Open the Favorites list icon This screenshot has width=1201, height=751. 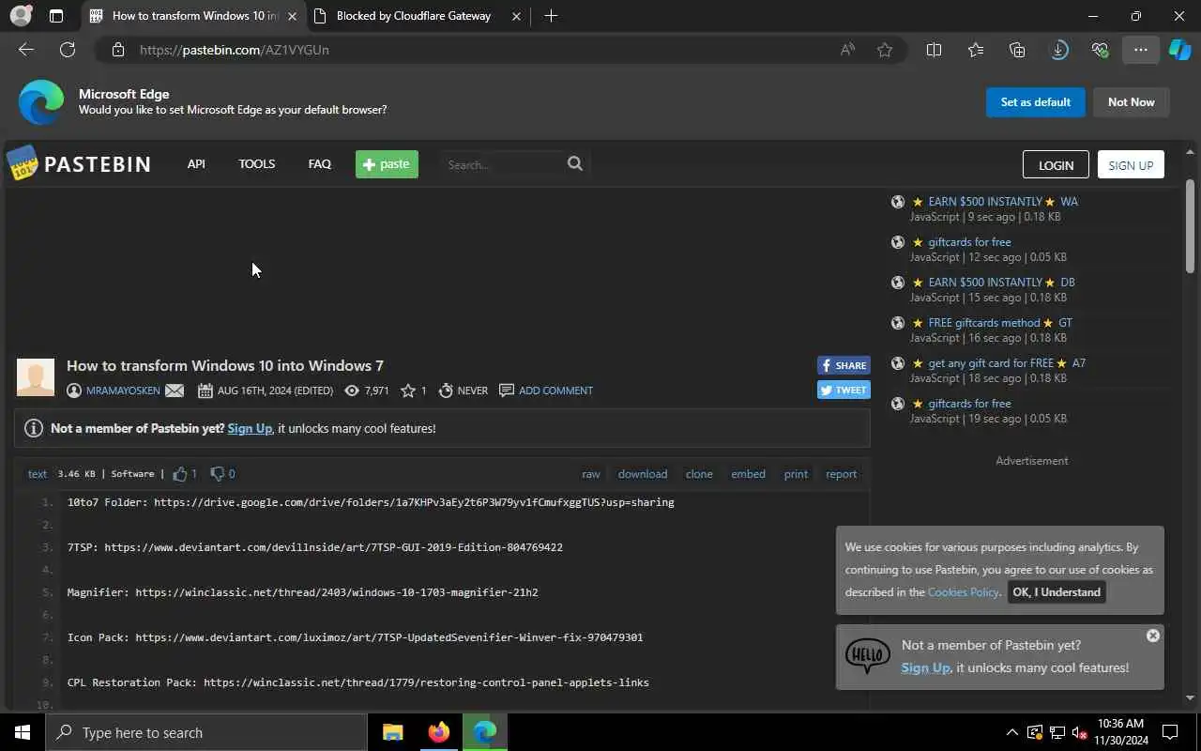point(976,50)
